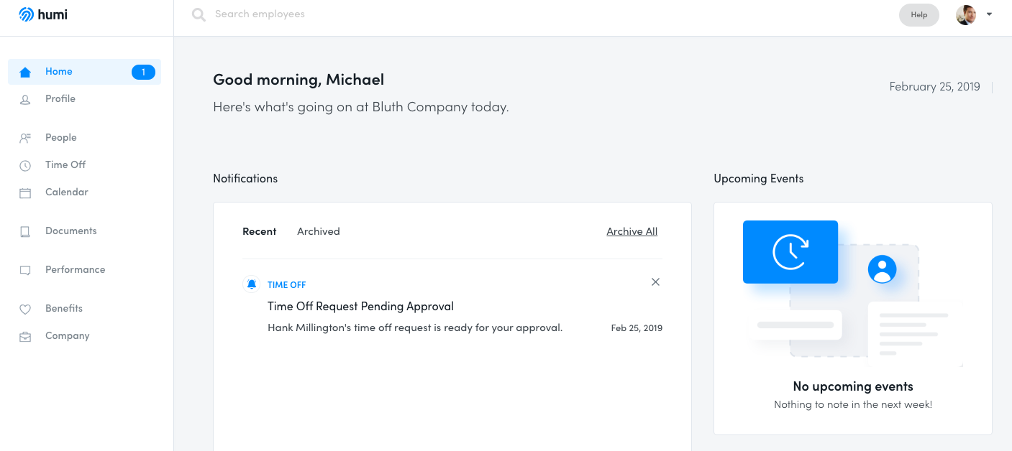Image resolution: width=1012 pixels, height=451 pixels.
Task: Click the blue clock illustration card
Action: coord(790,252)
